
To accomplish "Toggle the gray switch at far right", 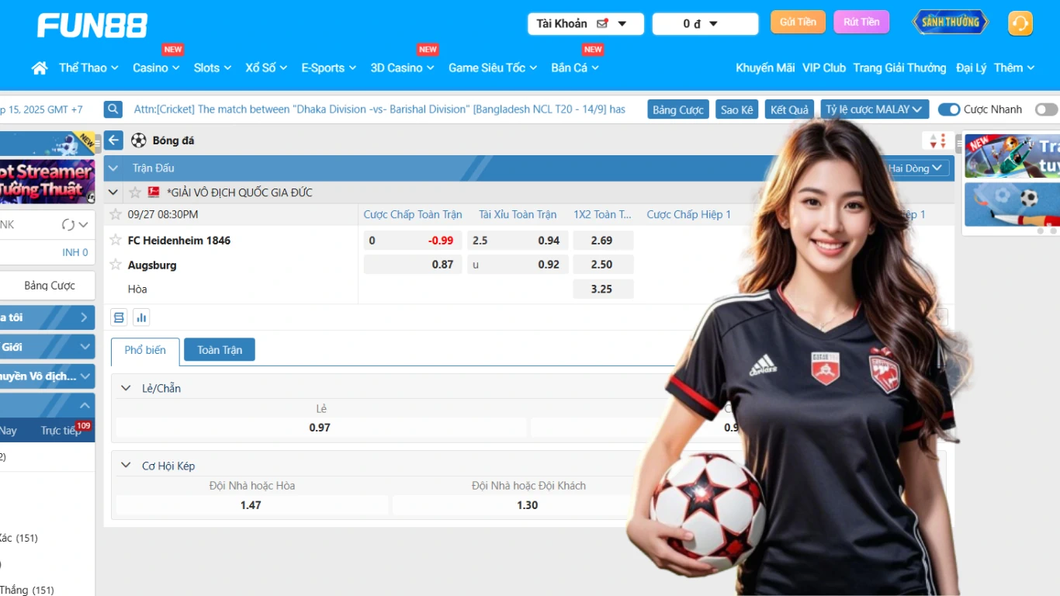I will pyautogui.click(x=1045, y=109).
